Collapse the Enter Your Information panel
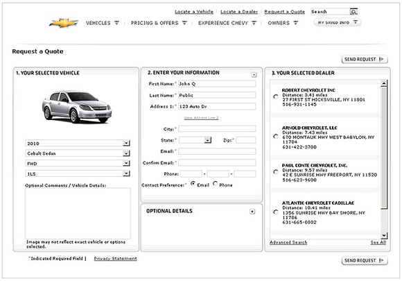Screen dimensions: 402x281 254,75
